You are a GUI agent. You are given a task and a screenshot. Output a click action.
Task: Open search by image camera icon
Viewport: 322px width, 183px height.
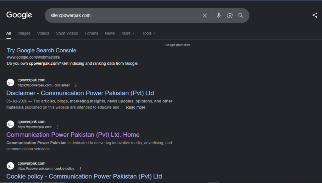[230, 16]
